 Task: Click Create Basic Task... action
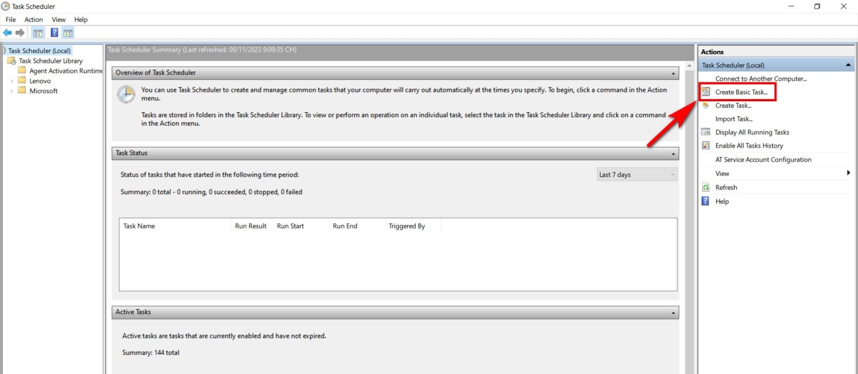tap(742, 92)
